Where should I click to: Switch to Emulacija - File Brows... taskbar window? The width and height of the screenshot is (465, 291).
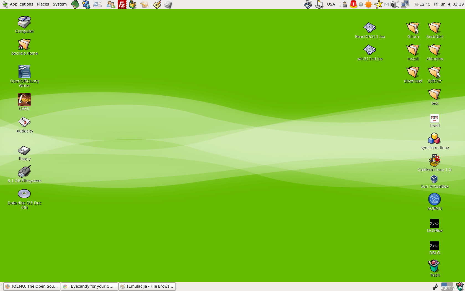(147, 286)
